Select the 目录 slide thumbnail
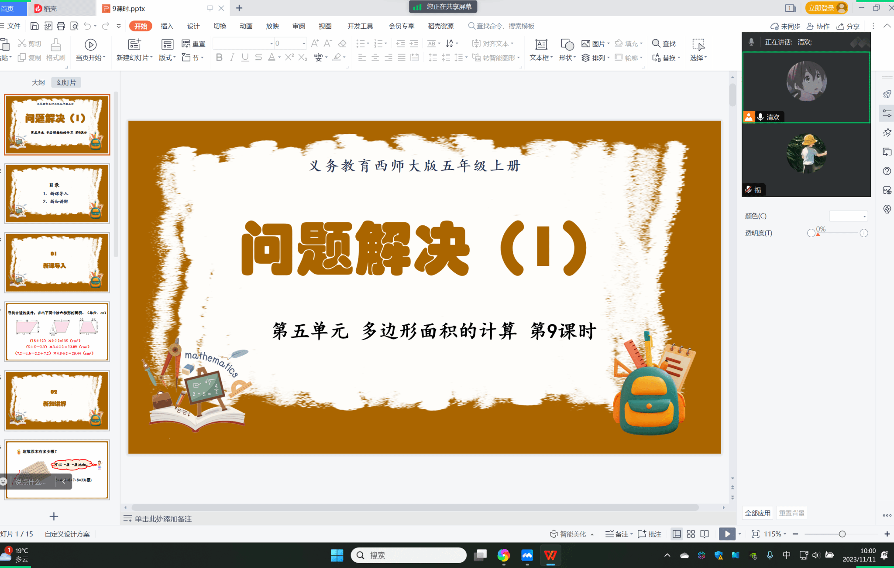Image resolution: width=894 pixels, height=568 pixels. click(57, 194)
